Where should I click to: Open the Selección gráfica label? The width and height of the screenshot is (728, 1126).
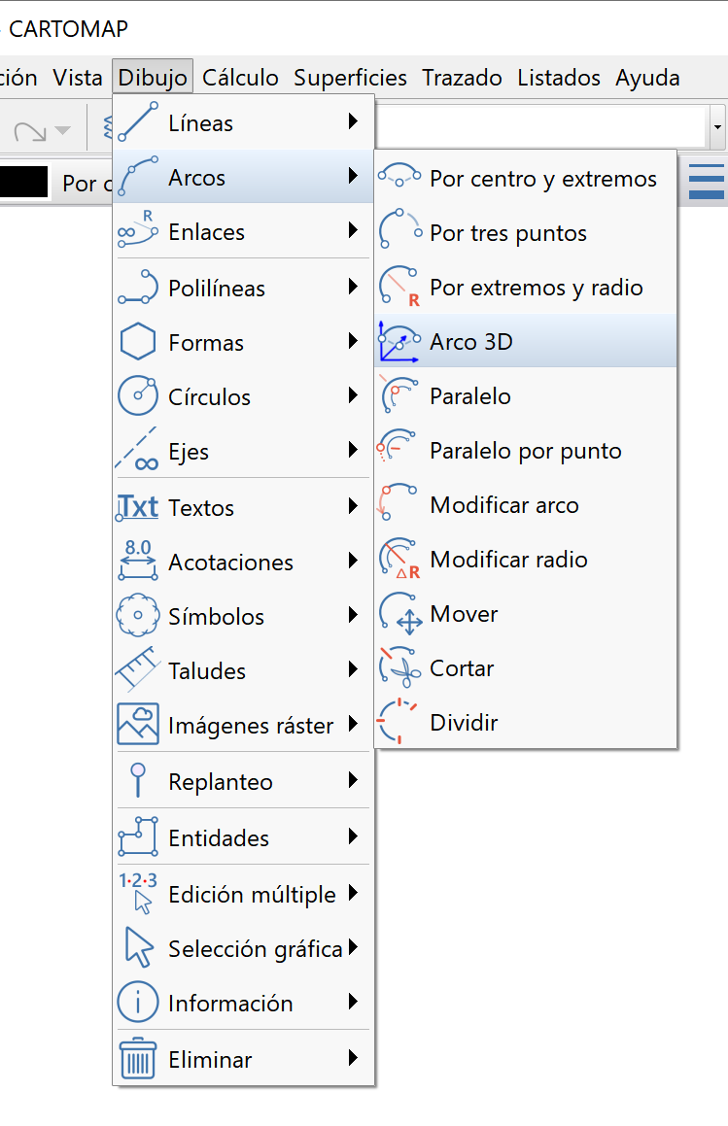[255, 948]
